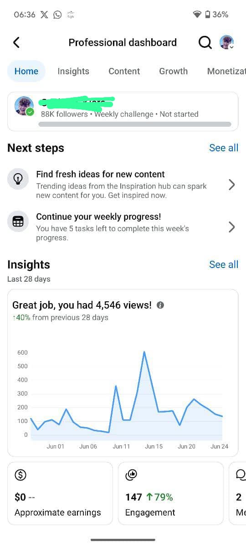
Task: Select the Home tab
Action: pos(26,71)
